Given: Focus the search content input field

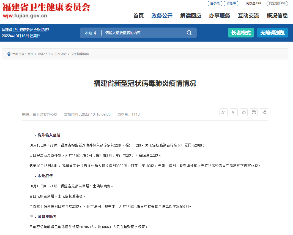Looking at the screenshot, I should (x=143, y=33).
